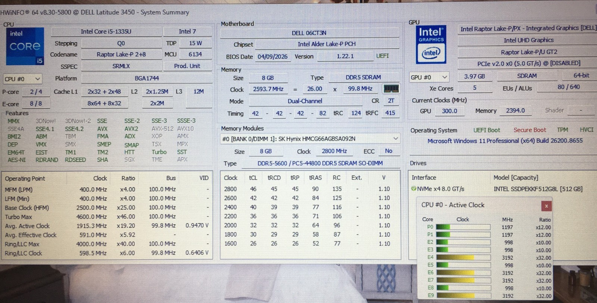This screenshot has height=303, width=597.
Task: Click the MCU value 6134
Action: [195, 54]
